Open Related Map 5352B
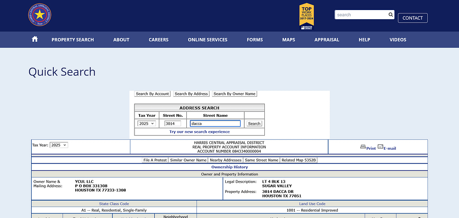The image size is (459, 218). click(x=299, y=160)
